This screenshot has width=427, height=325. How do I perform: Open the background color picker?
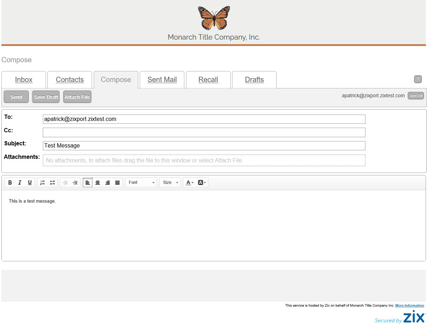point(202,182)
